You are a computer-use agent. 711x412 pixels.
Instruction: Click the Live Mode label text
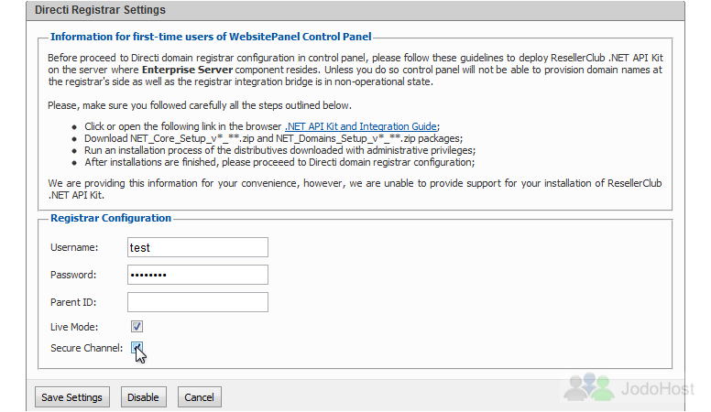[74, 327]
